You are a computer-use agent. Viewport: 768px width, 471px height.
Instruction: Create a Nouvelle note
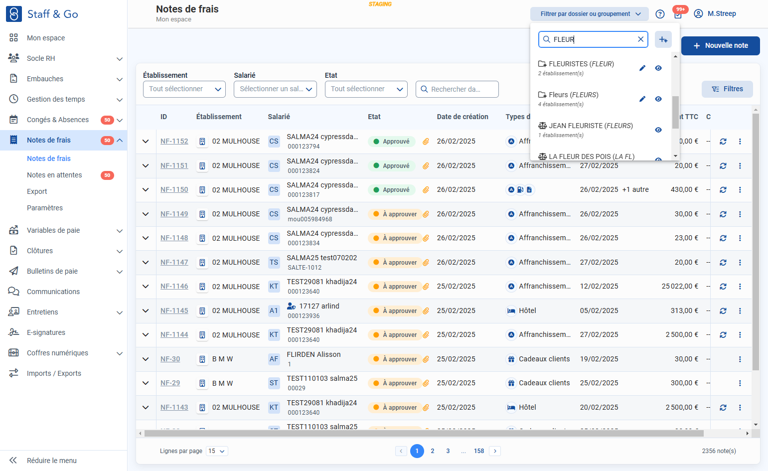point(721,46)
